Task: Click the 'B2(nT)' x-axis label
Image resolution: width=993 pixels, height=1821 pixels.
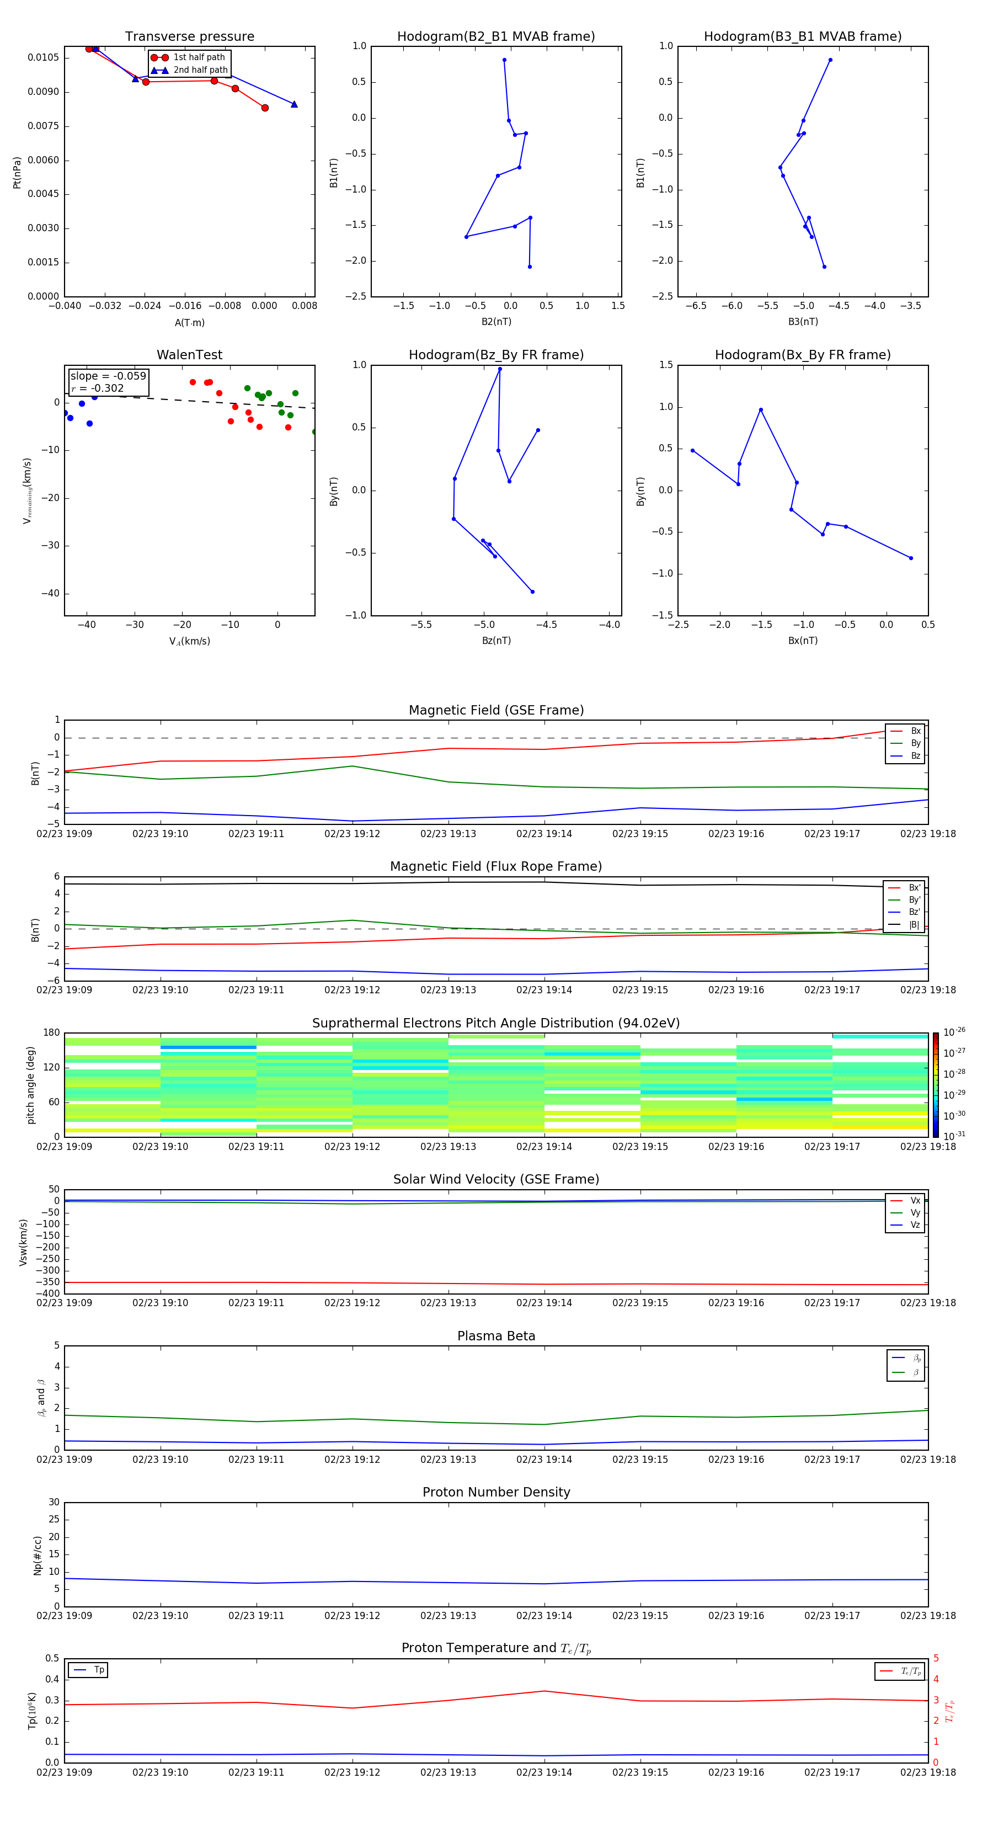Action: point(496,322)
